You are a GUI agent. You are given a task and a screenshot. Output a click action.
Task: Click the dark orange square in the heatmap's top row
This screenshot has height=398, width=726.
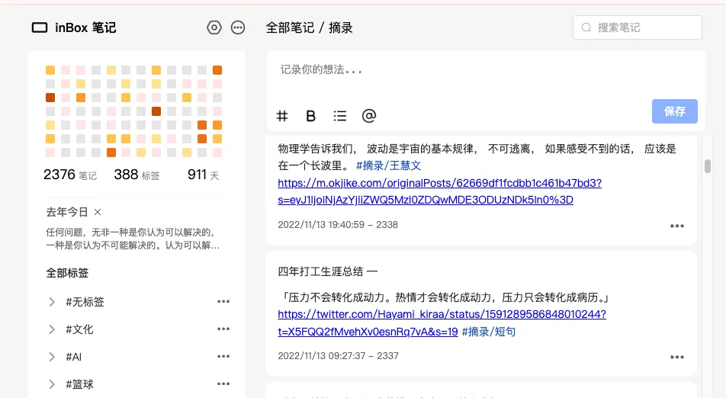(217, 70)
